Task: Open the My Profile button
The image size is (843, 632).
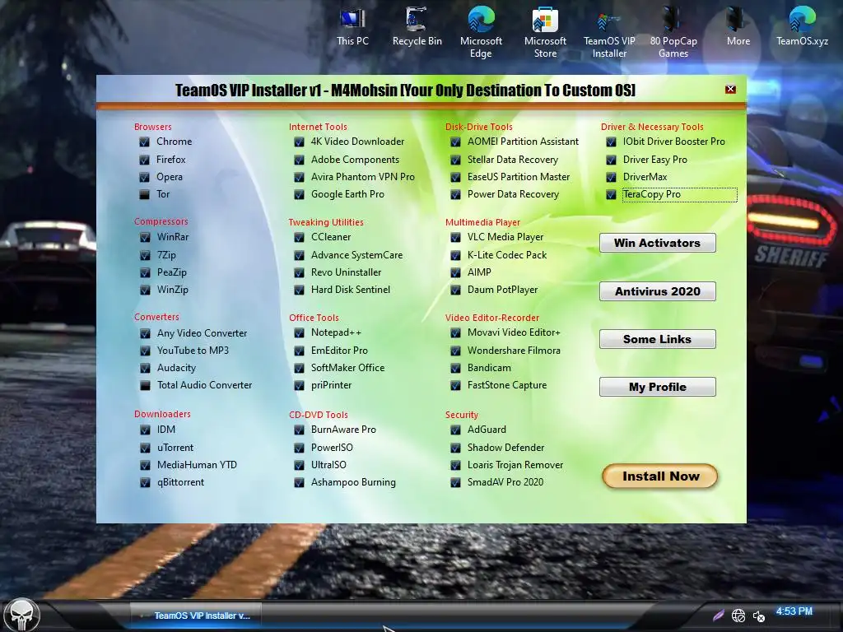Action: [x=658, y=387]
